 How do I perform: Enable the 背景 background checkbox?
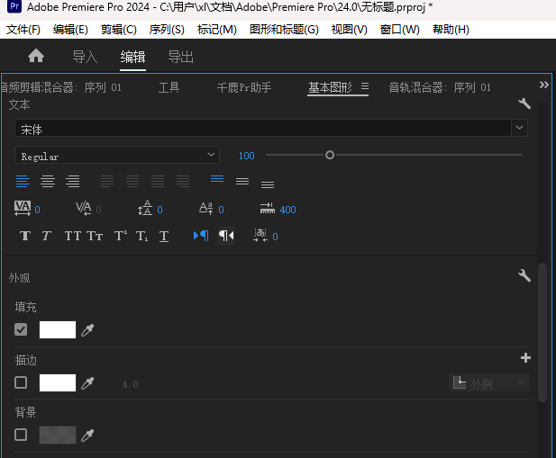(21, 435)
